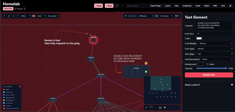
Task: Open the text Color swatch
Action: tap(199, 39)
